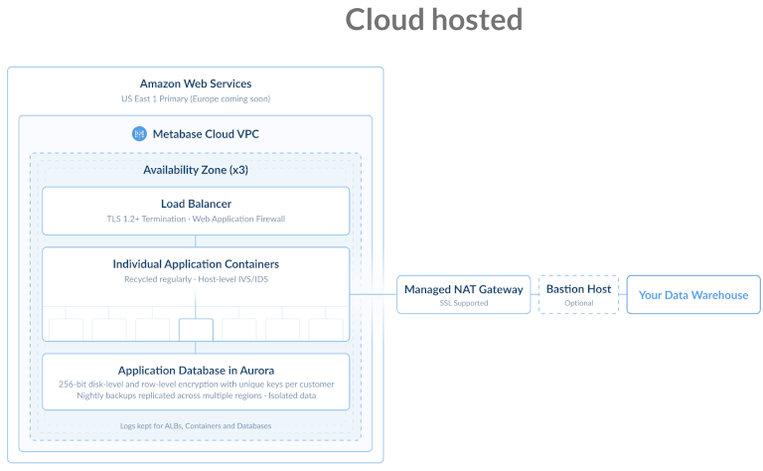This screenshot has width=763, height=471.
Task: Click the Metabase logo icon
Action: (139, 133)
